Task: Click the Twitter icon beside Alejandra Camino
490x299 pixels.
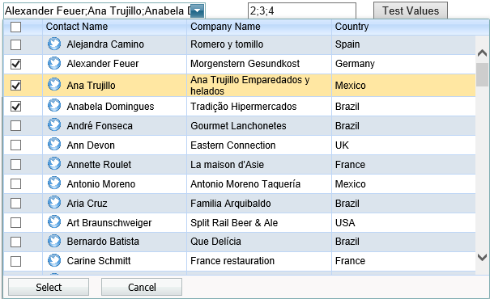Action: tap(54, 44)
